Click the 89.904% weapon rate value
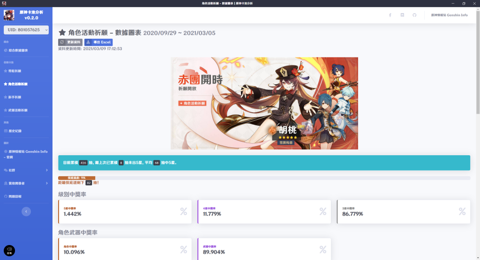Image resolution: width=480 pixels, height=260 pixels. 214,252
